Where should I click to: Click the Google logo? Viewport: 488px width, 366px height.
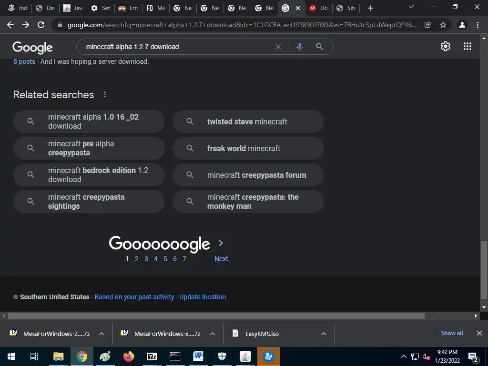pyautogui.click(x=32, y=47)
